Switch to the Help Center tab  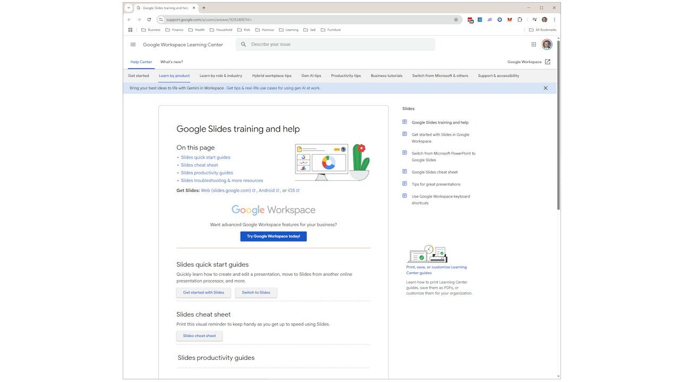tap(141, 62)
